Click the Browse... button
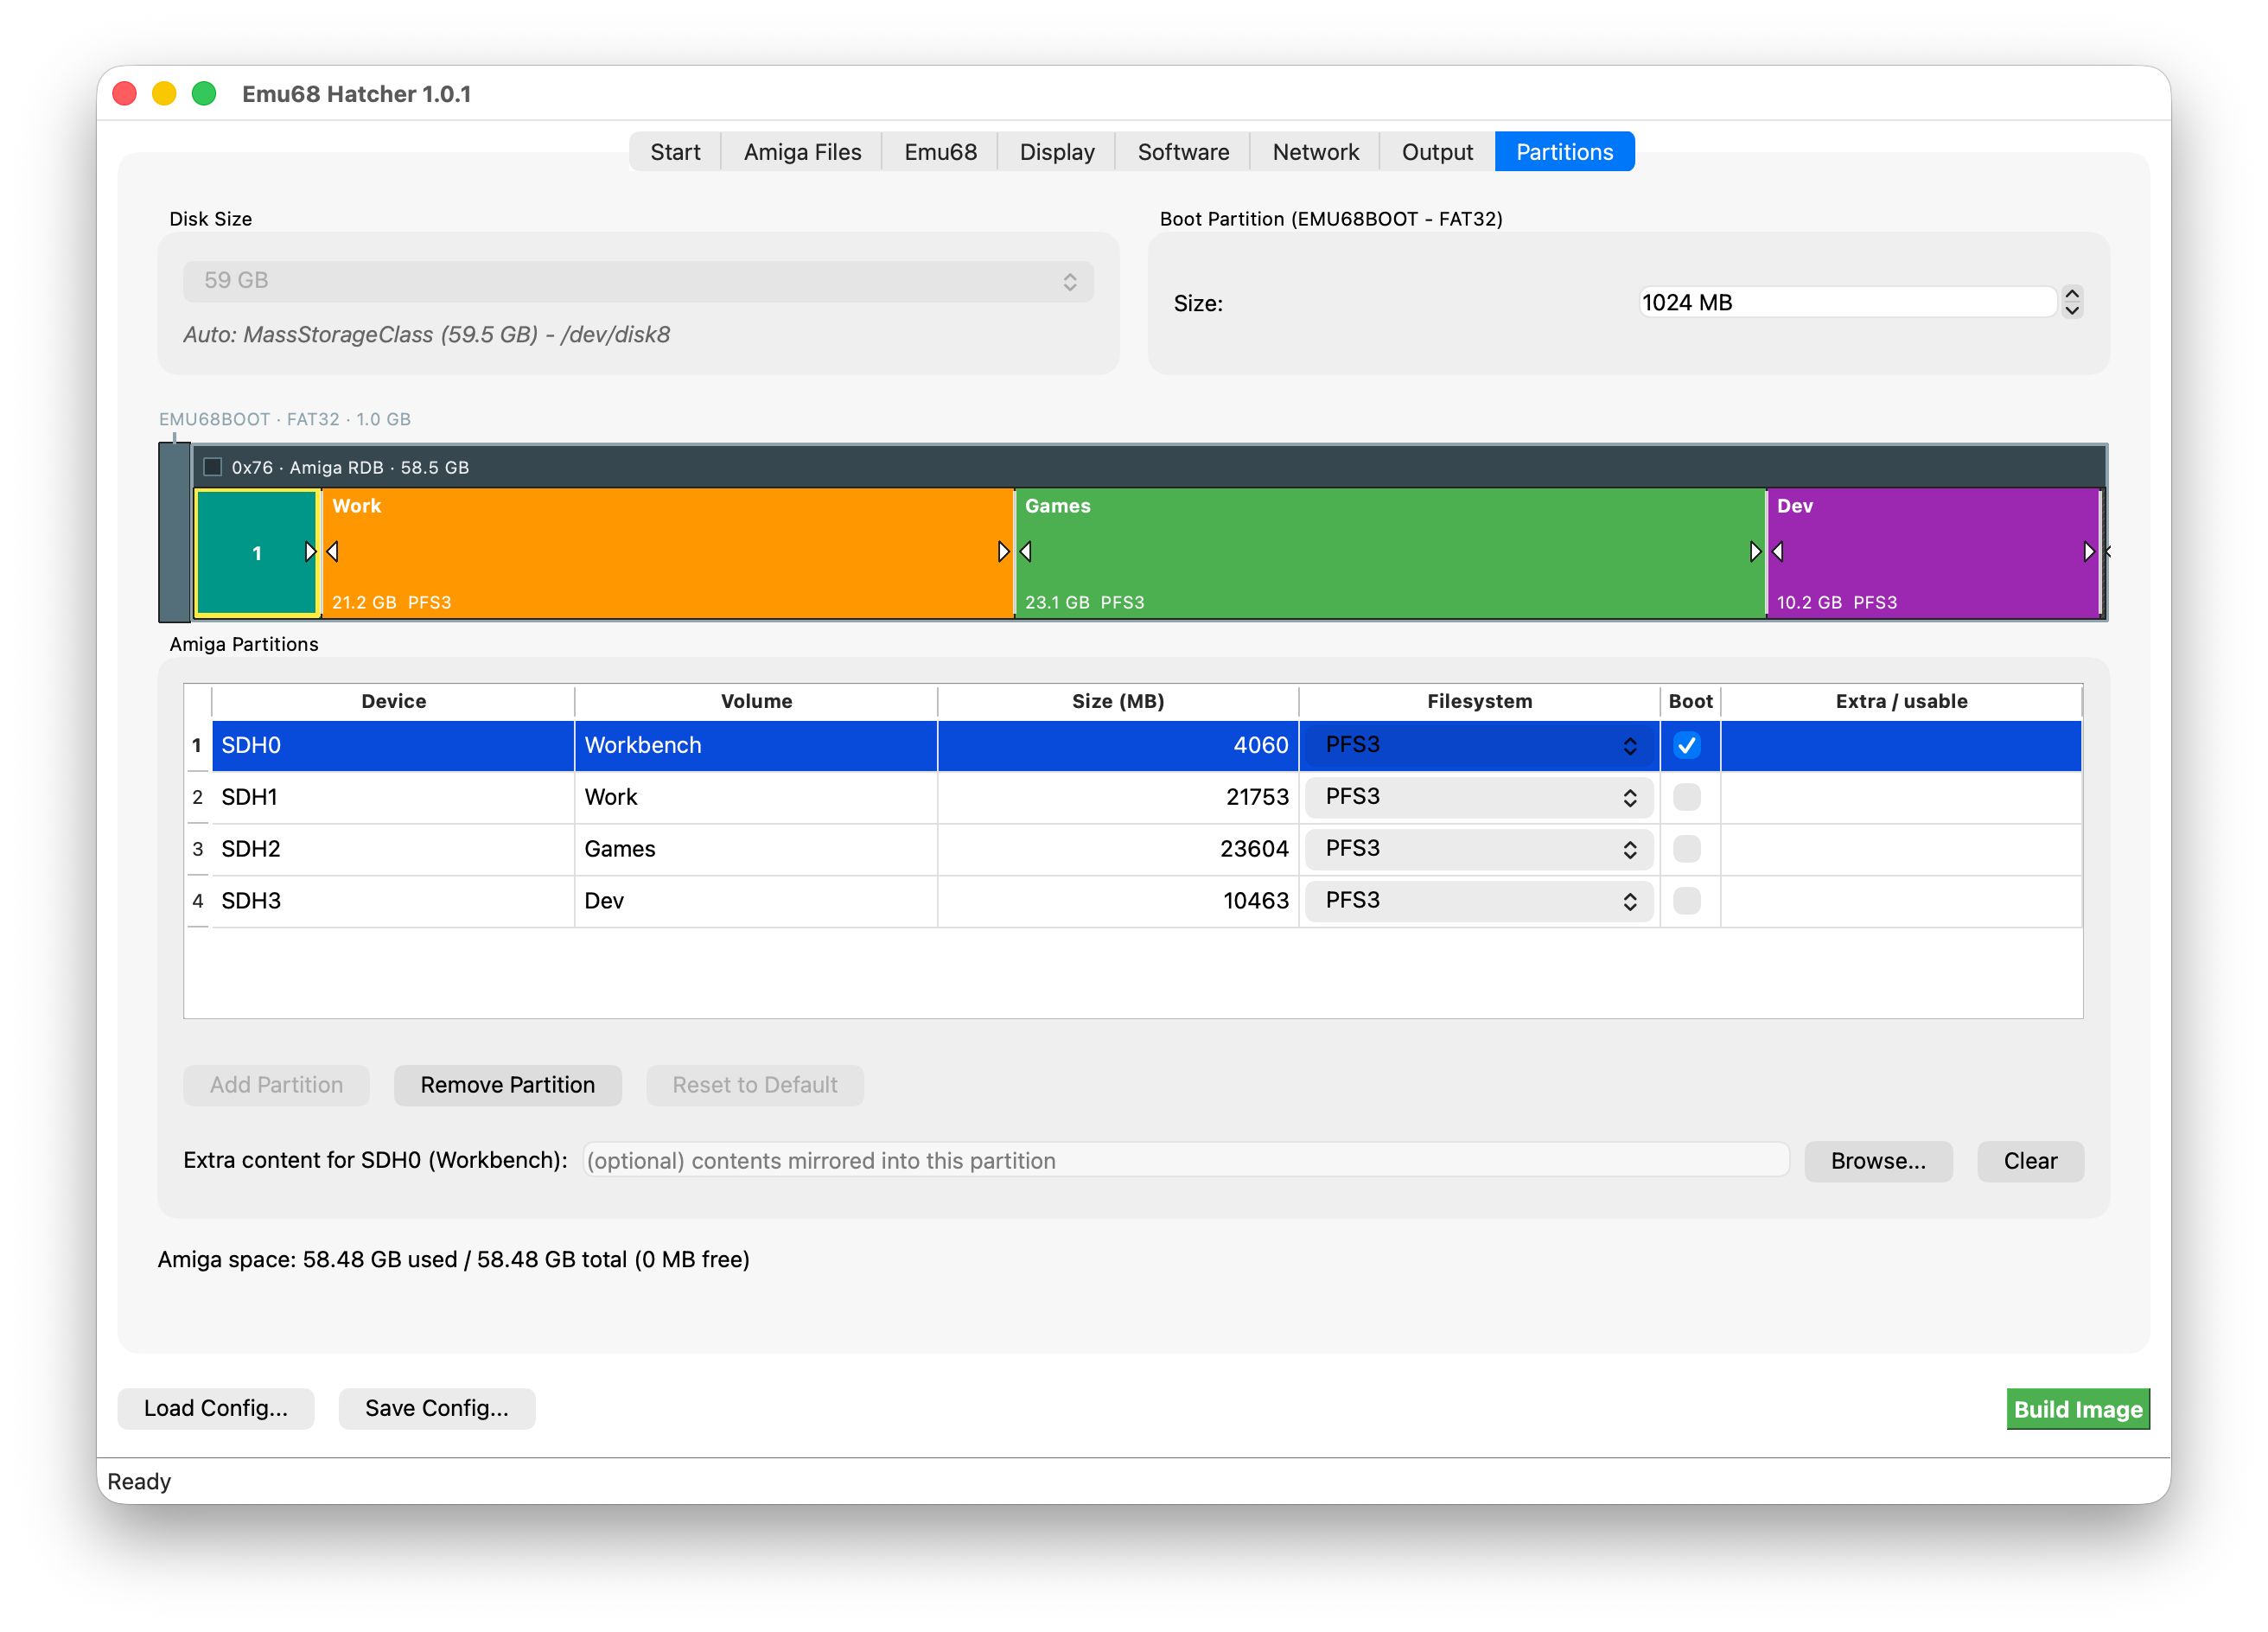This screenshot has width=2268, height=1632. [1878, 1161]
